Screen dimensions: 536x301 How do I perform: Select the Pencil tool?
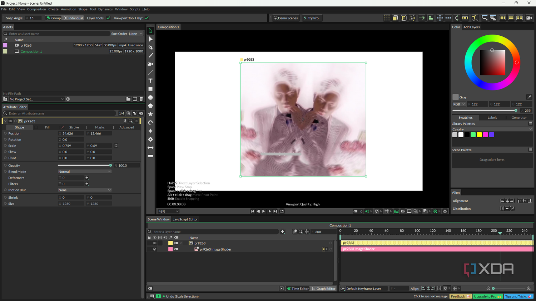[x=150, y=56]
